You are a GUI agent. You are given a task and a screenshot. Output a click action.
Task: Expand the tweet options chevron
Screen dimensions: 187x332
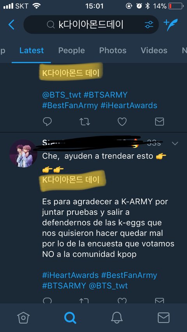pyautogui.click(x=175, y=143)
